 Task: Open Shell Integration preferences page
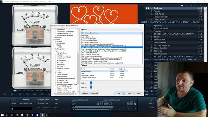(59, 49)
